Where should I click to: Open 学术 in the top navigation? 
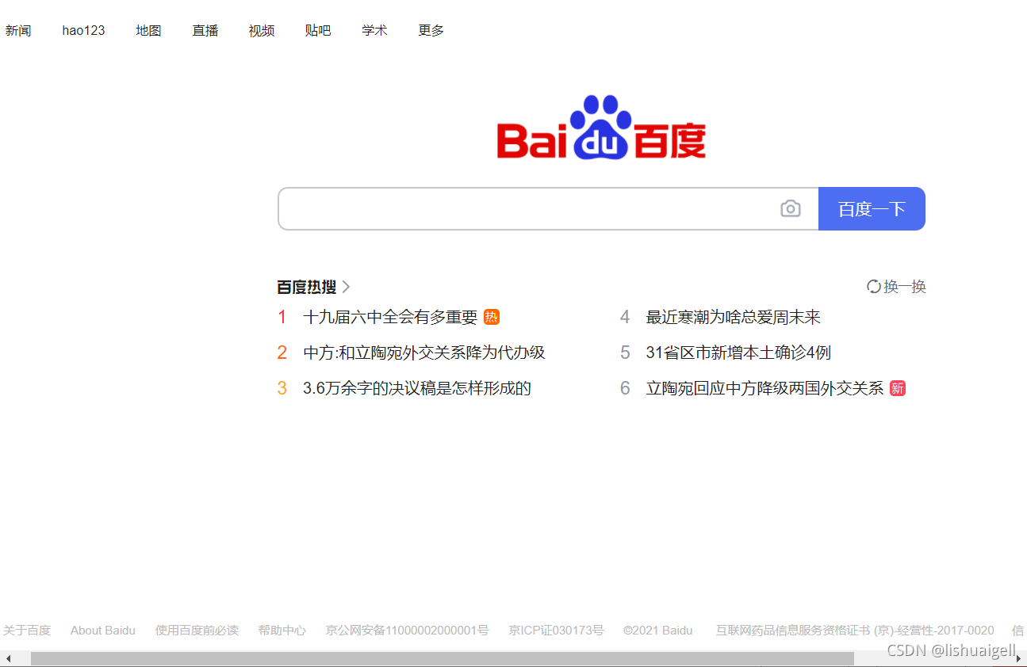tap(374, 31)
